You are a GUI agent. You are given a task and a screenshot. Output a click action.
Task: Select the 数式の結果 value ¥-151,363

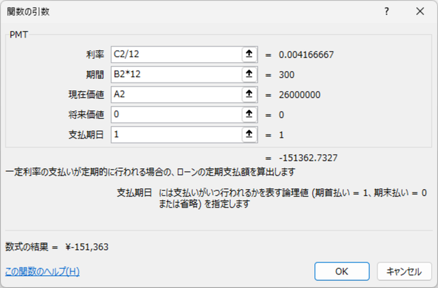[87, 247]
